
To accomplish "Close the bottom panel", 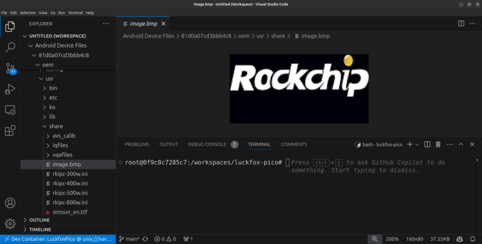I will click(x=472, y=144).
